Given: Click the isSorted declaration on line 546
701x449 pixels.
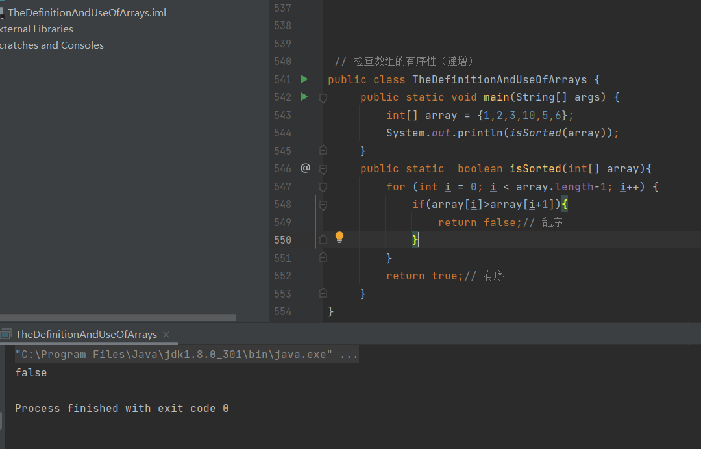Looking at the screenshot, I should pyautogui.click(x=535, y=169).
